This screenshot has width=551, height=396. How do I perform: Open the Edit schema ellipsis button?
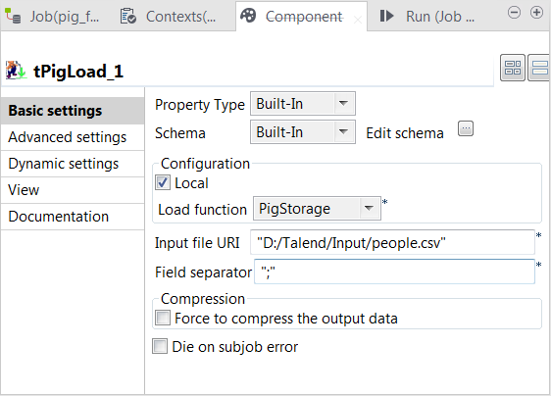(x=466, y=128)
